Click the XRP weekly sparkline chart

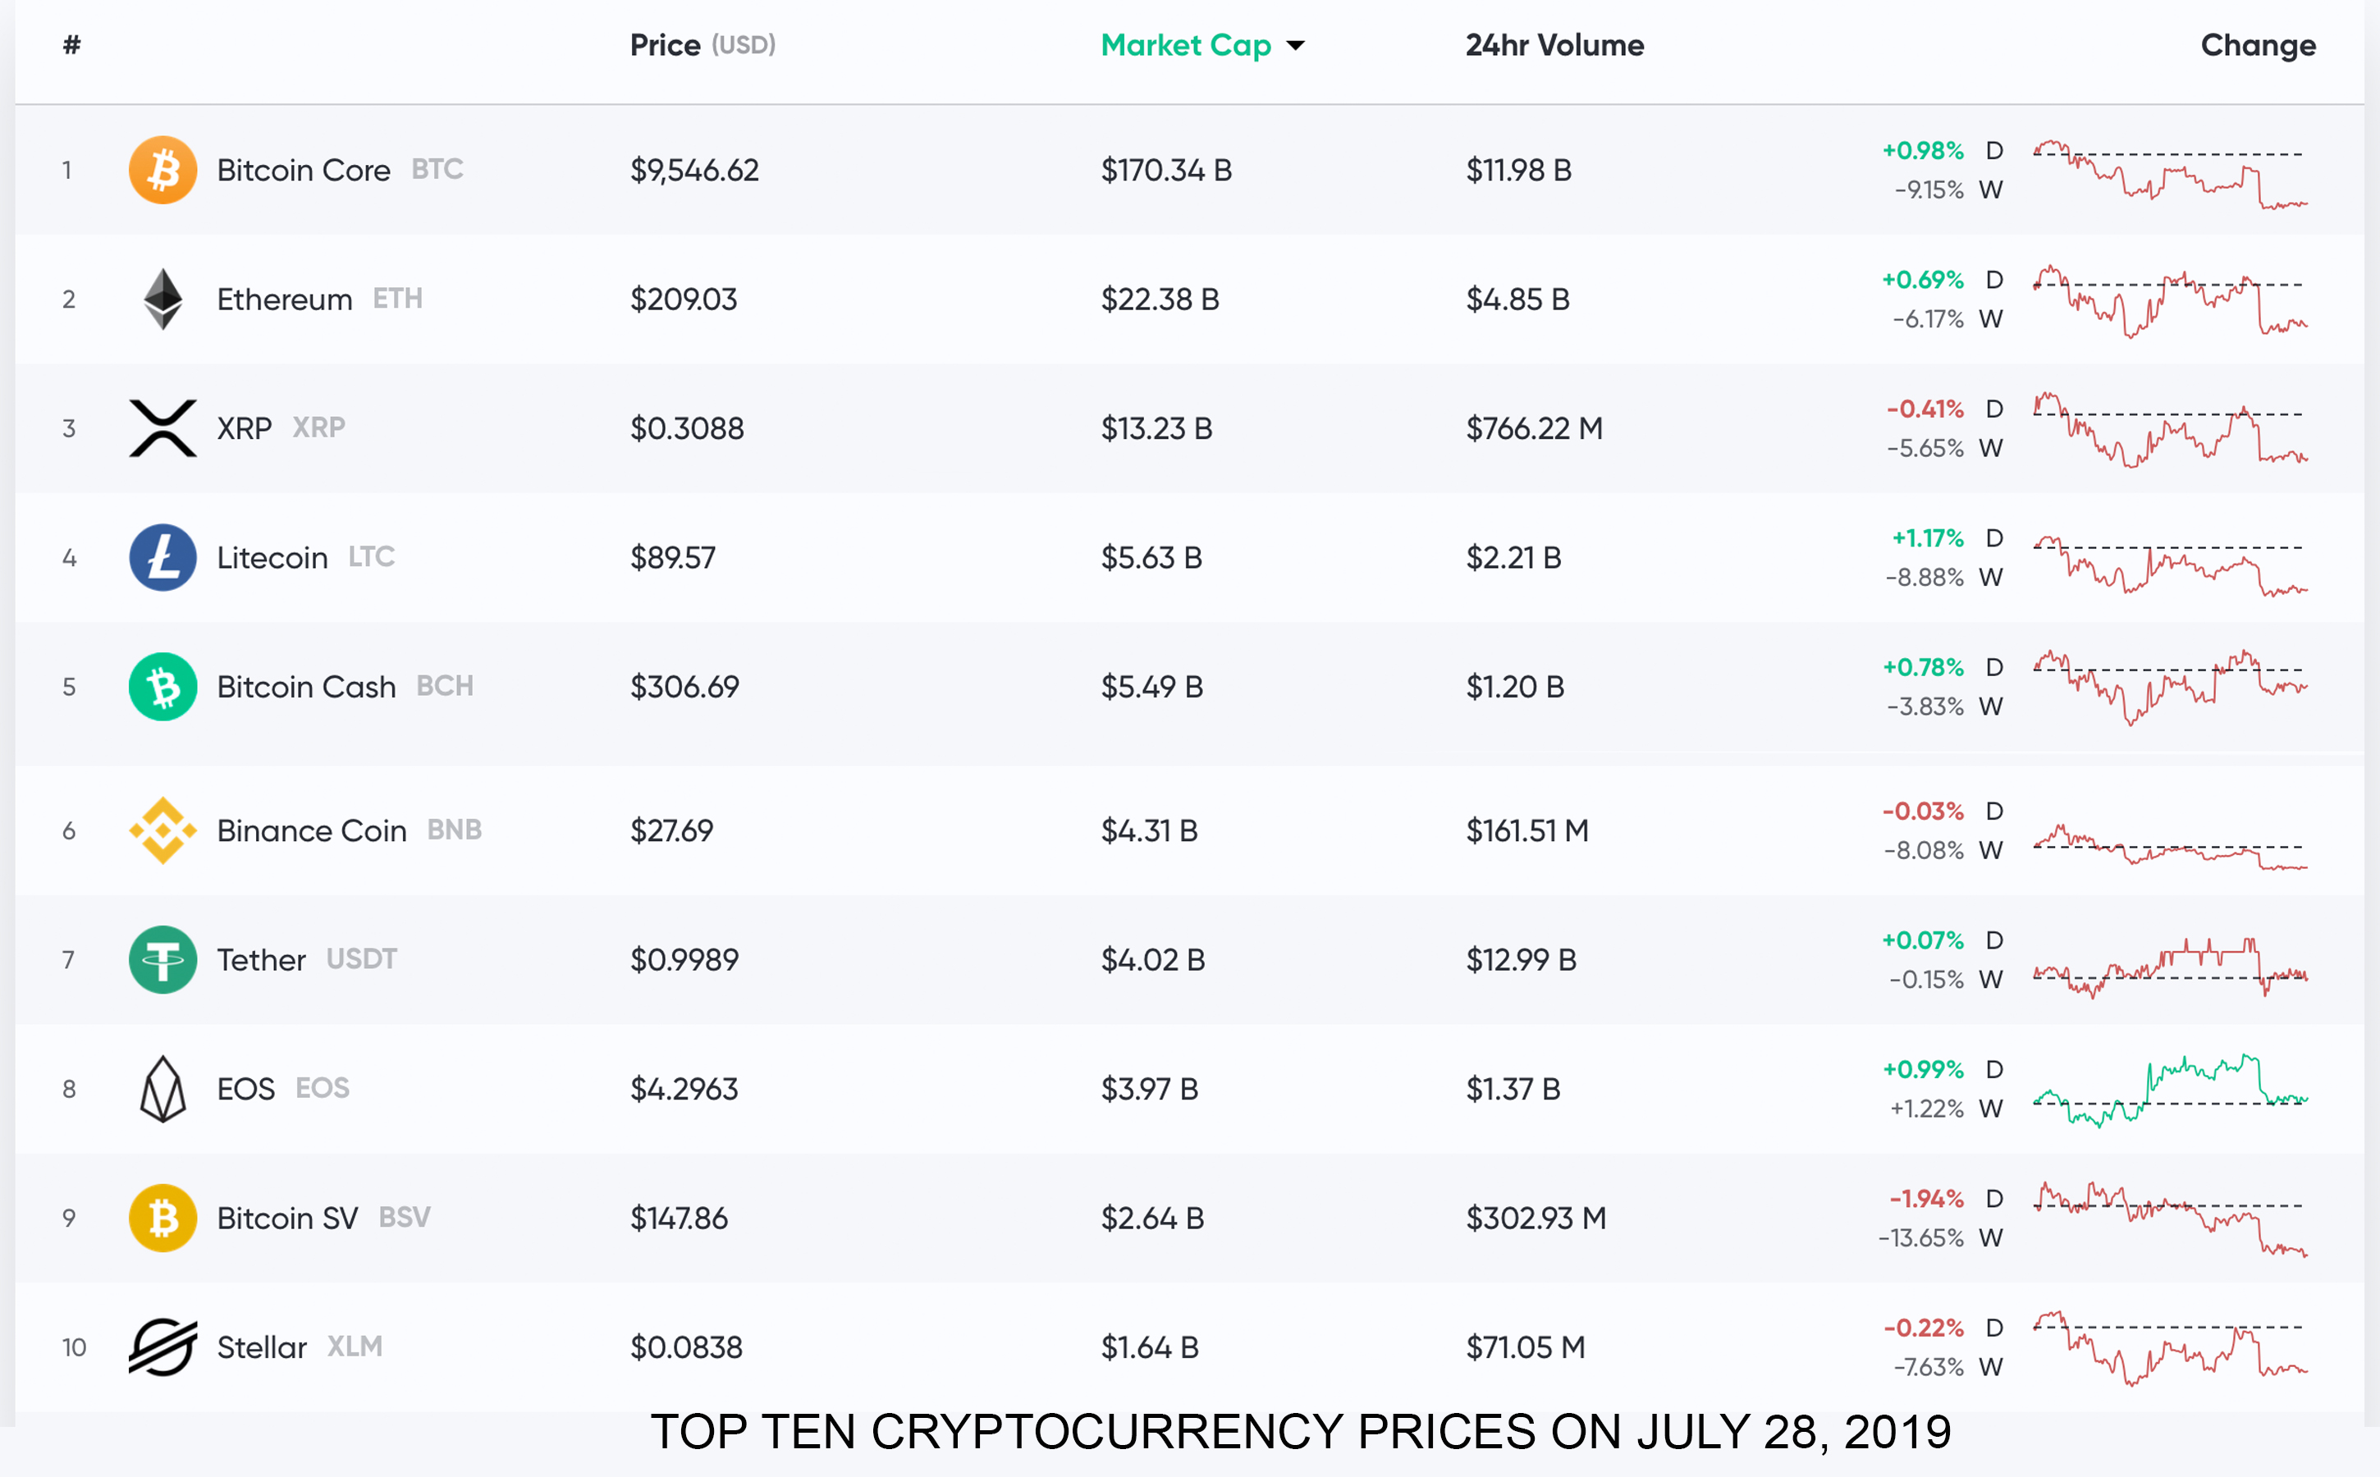(2170, 430)
